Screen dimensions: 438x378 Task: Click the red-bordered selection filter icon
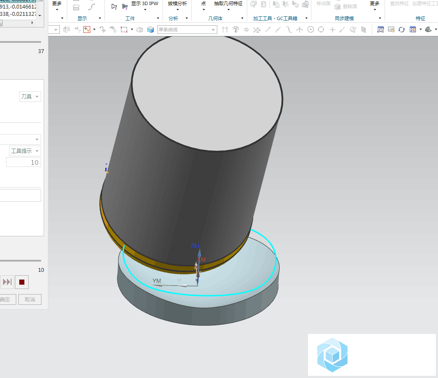[87, 30]
